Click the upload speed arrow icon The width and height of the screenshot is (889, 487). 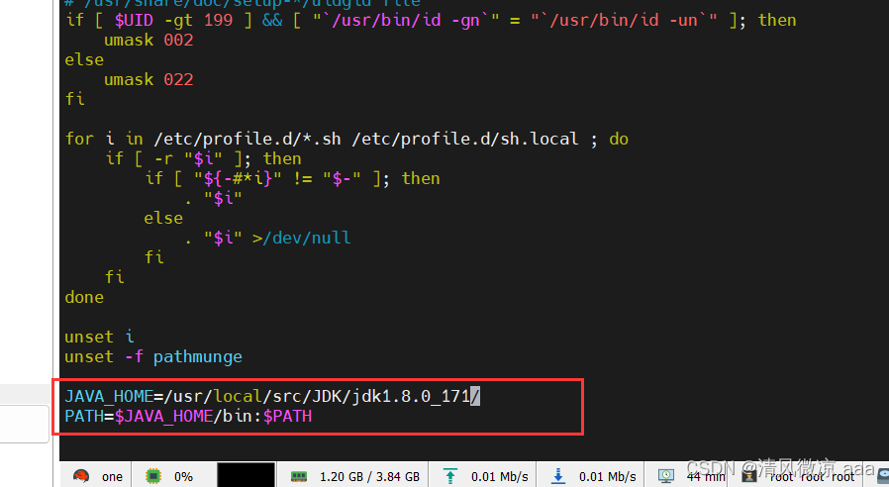pyautogui.click(x=450, y=476)
